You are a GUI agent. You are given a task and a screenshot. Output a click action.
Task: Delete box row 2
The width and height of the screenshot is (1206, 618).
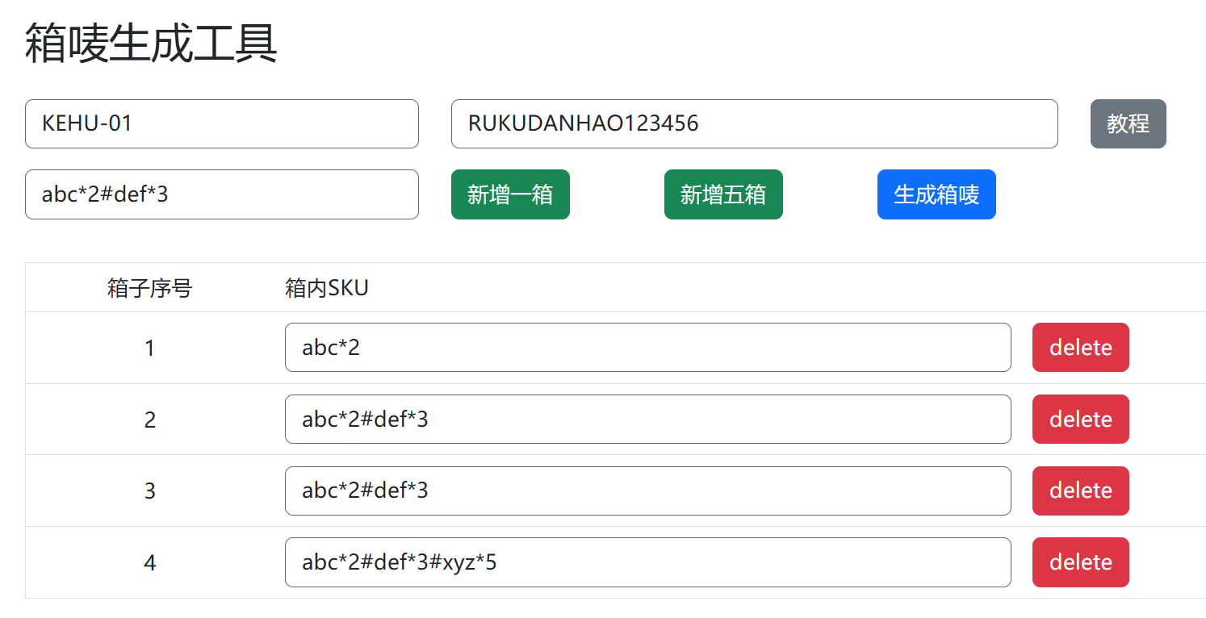click(x=1080, y=419)
